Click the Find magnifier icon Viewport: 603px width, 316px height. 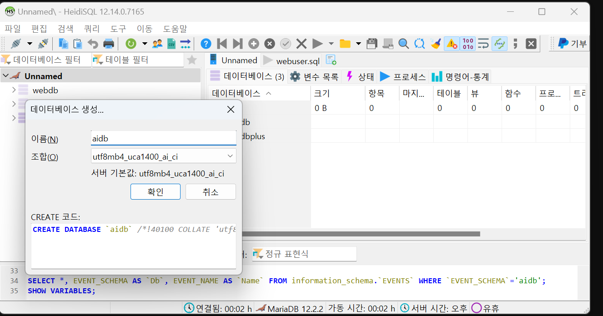[x=403, y=44]
